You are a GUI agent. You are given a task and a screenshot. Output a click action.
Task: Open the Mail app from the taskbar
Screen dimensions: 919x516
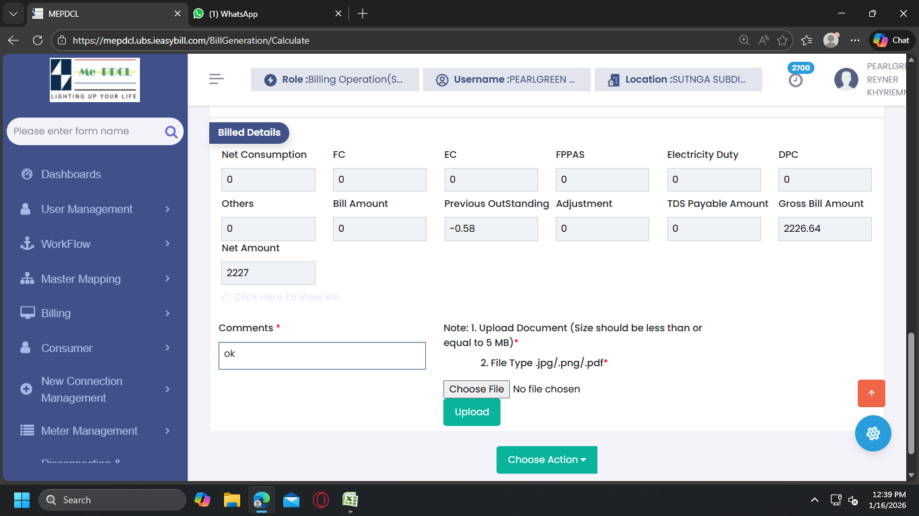point(291,500)
